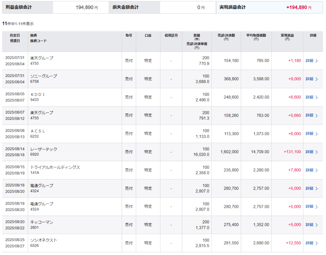Click settlement amount 1,602,000
This screenshot has height=255, width=326.
tap(230, 152)
